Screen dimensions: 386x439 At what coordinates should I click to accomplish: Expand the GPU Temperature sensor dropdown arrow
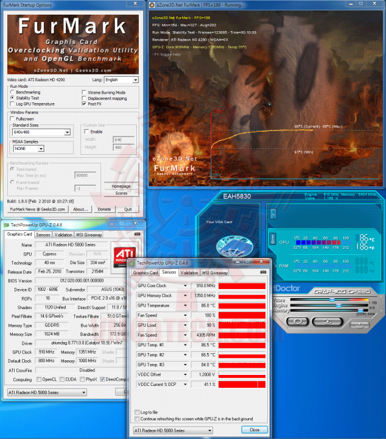185,305
